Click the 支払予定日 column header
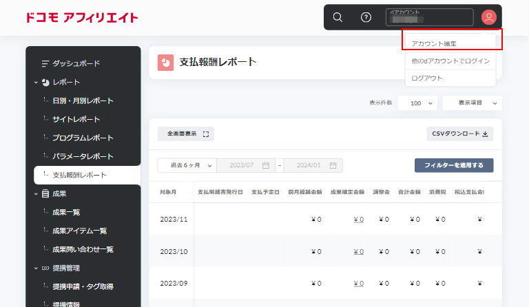 click(x=265, y=192)
